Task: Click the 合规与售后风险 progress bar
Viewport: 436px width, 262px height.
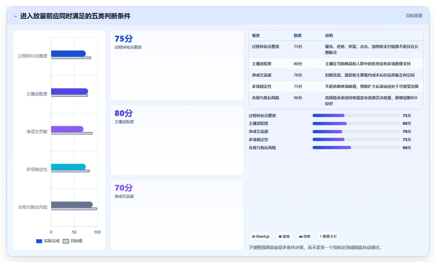Action: coord(356,148)
